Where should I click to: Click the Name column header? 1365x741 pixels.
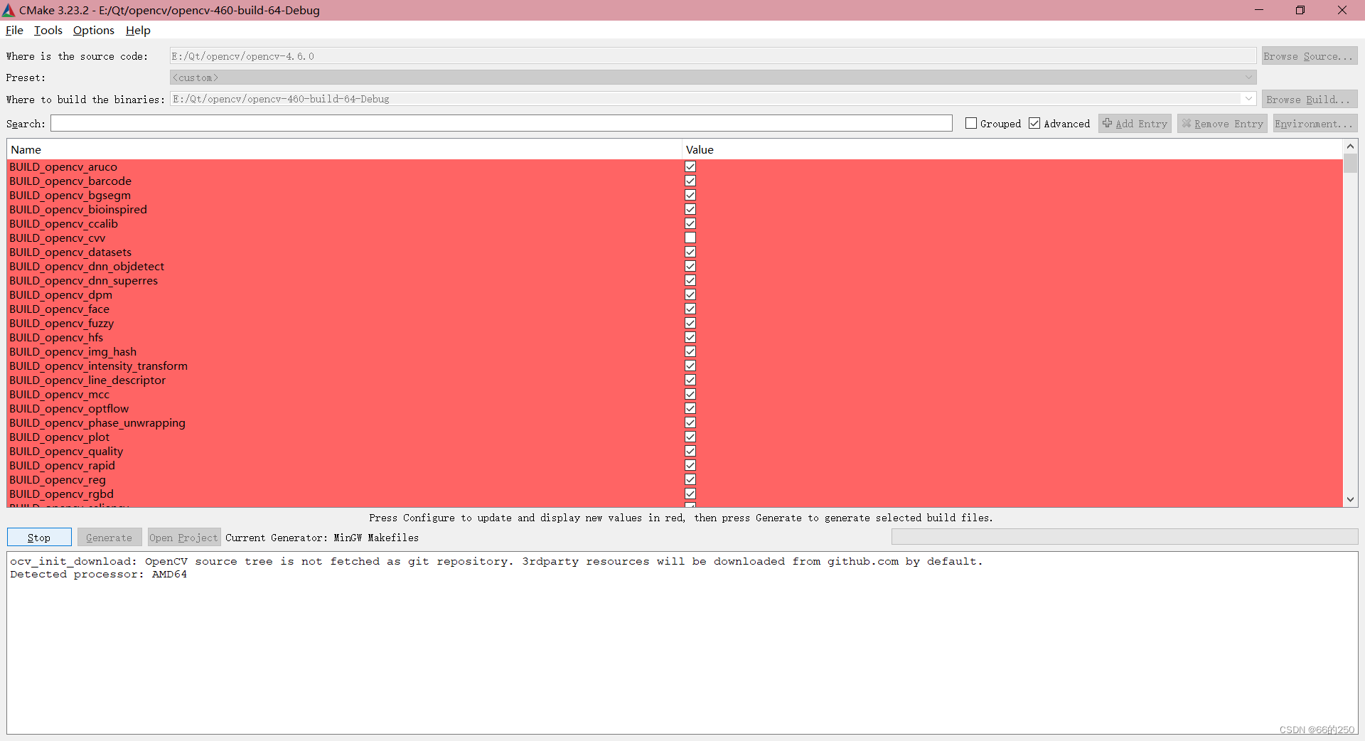(345, 149)
